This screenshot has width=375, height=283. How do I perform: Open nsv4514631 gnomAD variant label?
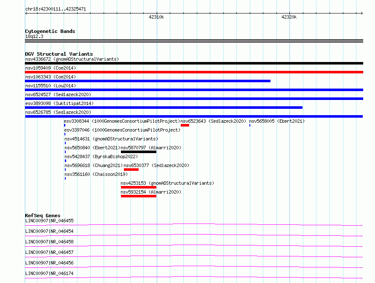coord(111,139)
